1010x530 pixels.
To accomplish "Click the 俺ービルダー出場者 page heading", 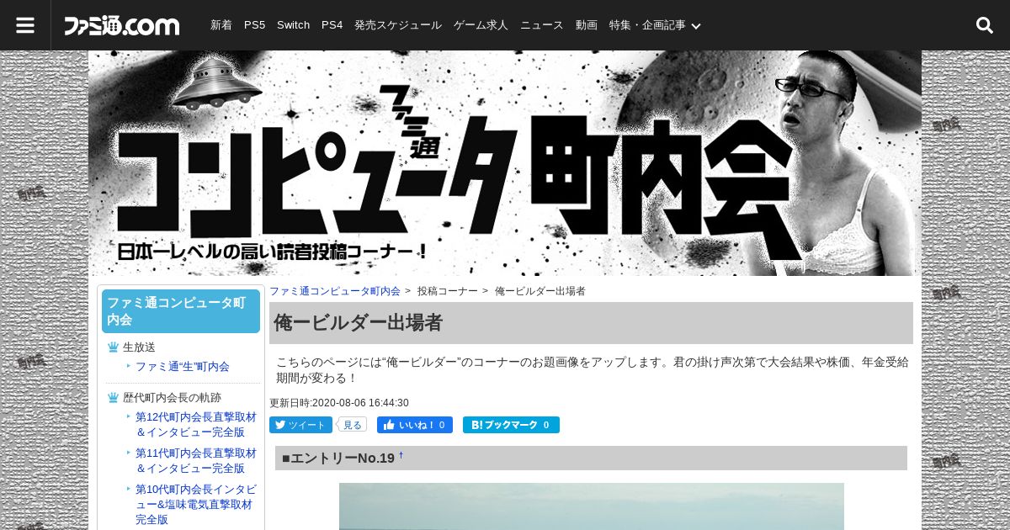I will (x=359, y=323).
